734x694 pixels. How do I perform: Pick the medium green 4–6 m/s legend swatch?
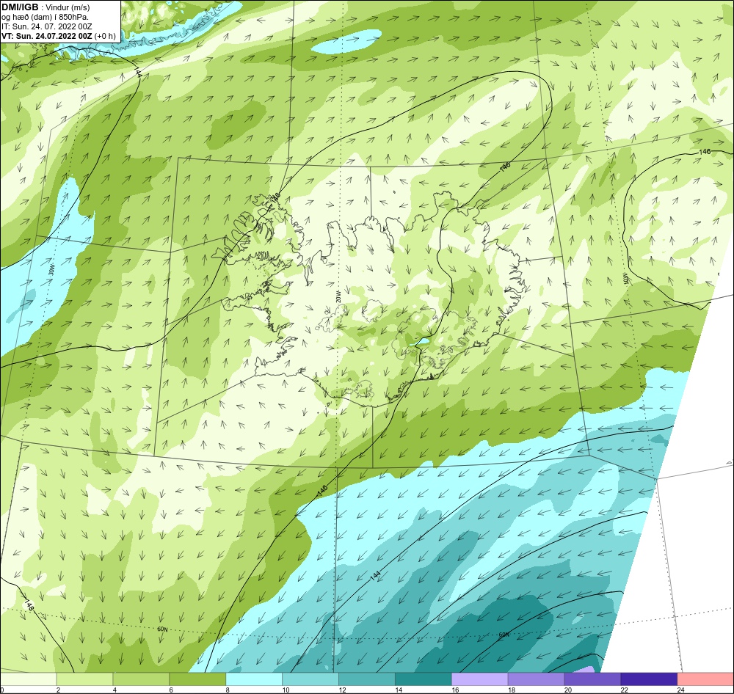click(141, 679)
